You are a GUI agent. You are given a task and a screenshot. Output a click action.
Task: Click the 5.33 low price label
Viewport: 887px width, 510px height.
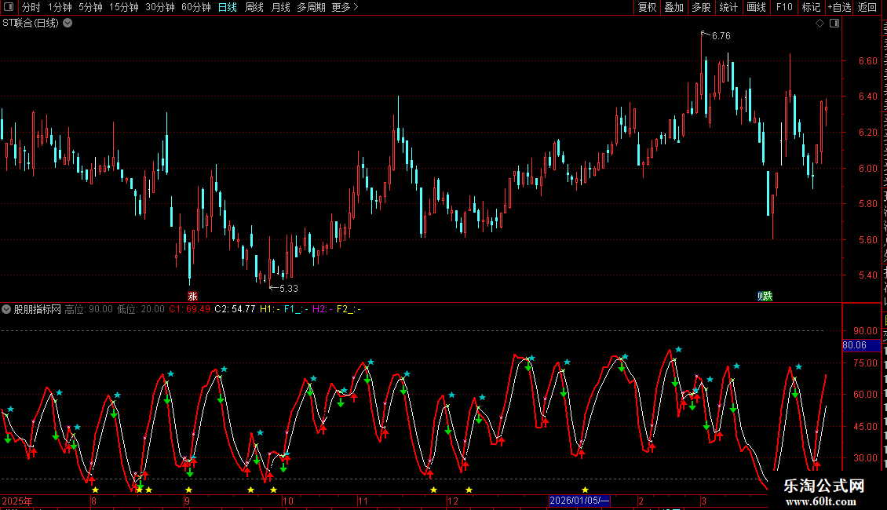click(289, 289)
